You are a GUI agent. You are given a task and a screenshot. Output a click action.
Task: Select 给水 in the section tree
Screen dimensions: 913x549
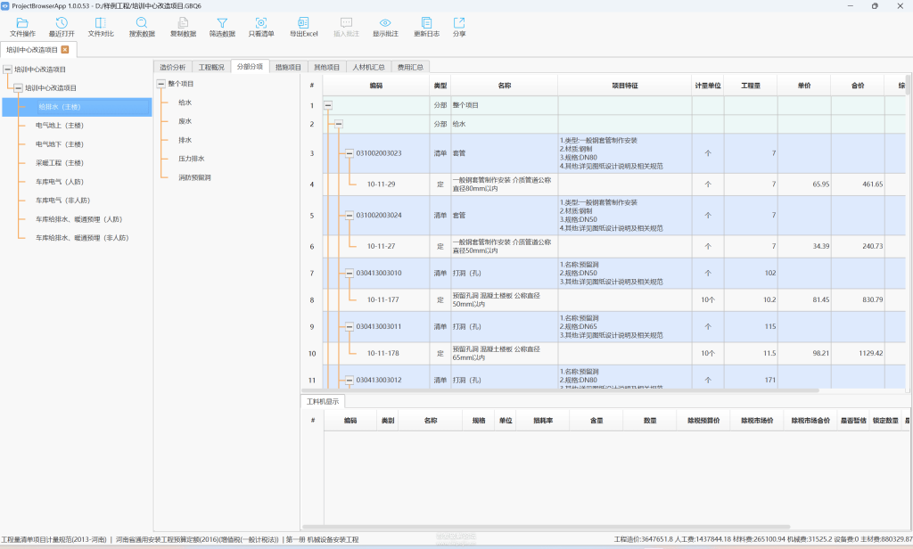coord(185,102)
